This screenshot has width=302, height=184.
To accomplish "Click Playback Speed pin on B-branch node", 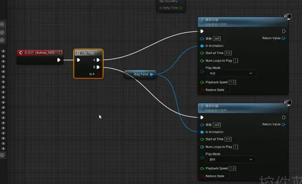I will coord(202,168).
